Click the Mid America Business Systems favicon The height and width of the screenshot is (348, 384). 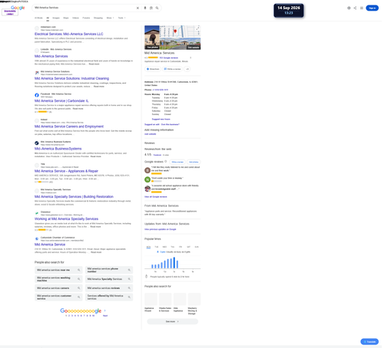click(x=37, y=143)
